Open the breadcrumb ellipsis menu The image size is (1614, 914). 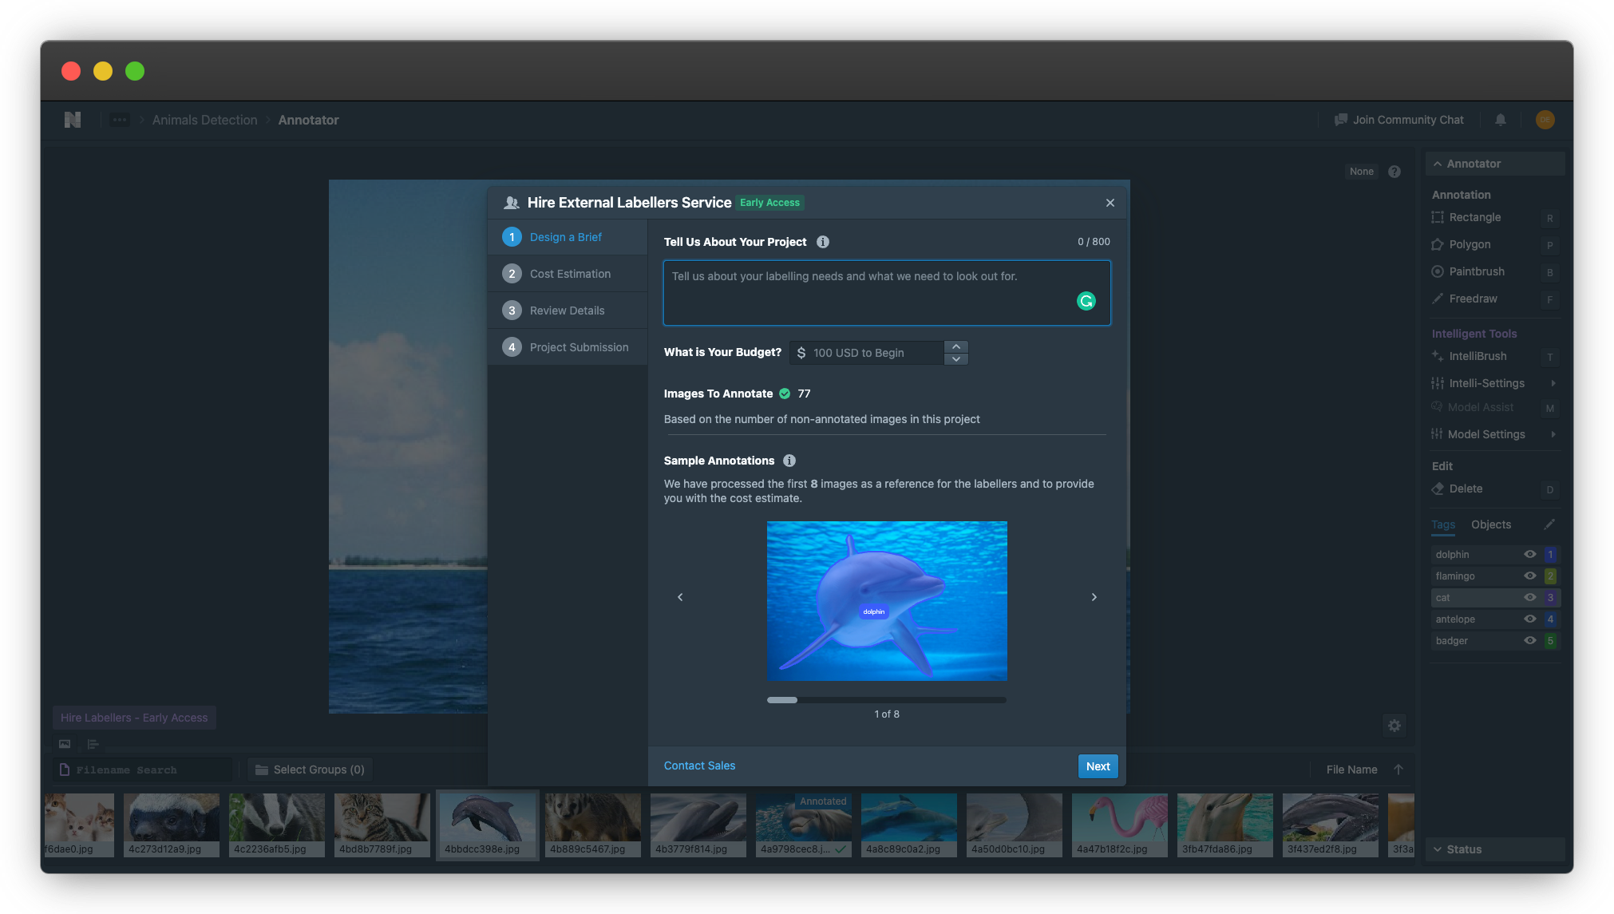coord(120,120)
